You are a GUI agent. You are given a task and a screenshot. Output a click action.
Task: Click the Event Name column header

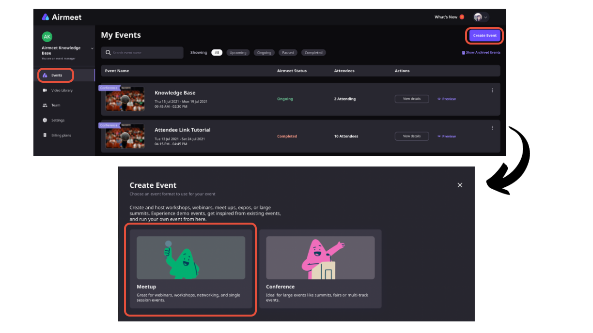117,71
